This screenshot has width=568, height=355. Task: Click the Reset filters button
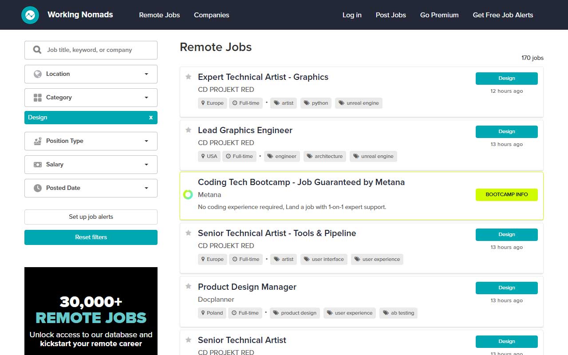pos(91,237)
